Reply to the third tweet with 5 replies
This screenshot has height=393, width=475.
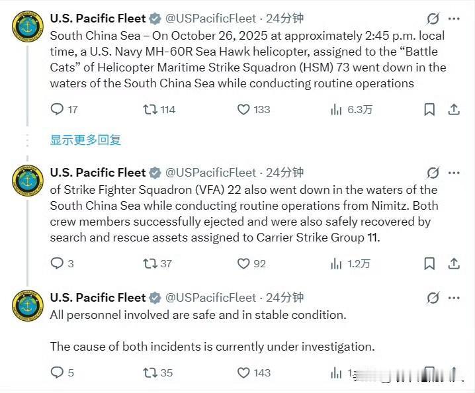(58, 372)
